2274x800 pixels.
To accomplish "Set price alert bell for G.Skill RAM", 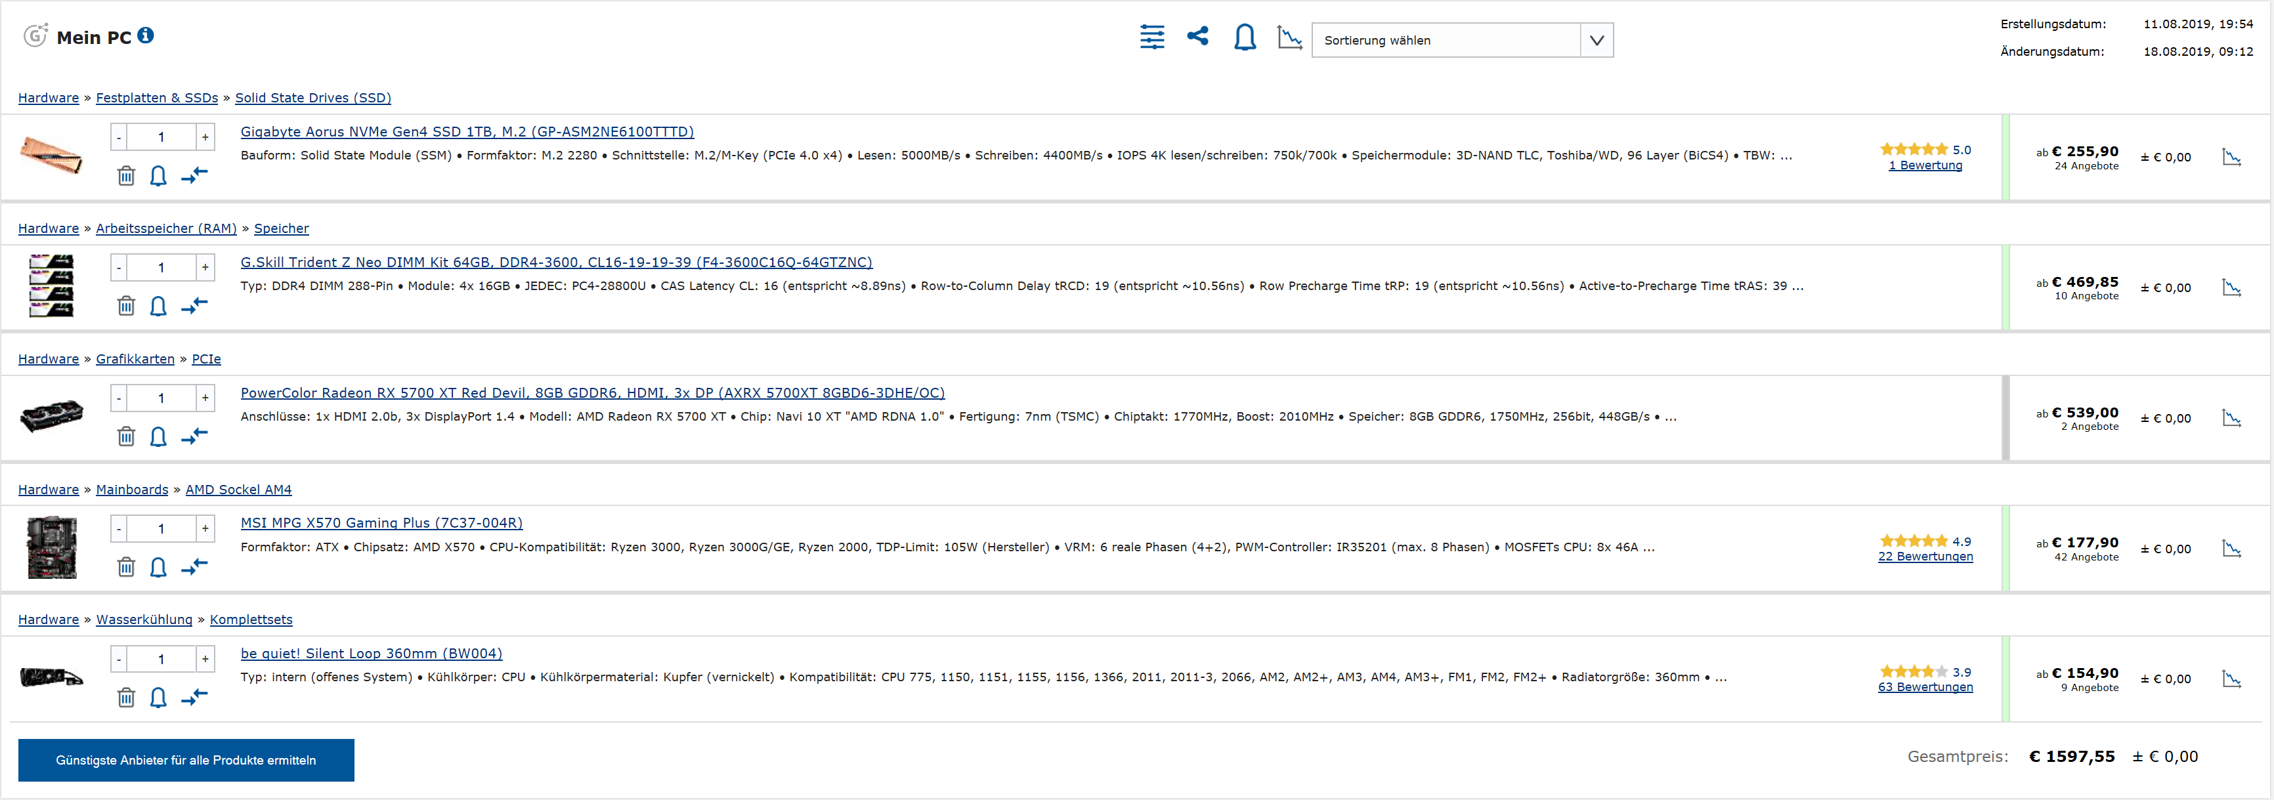I will coord(158,306).
